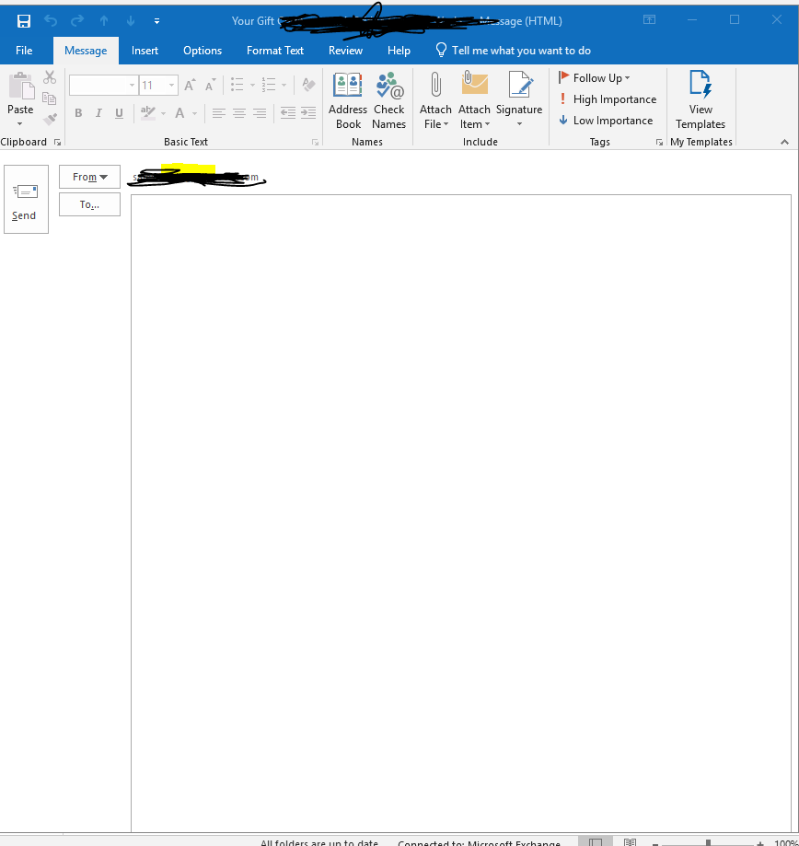Click Shrink Font icon
Image resolution: width=799 pixels, height=846 pixels.
click(210, 86)
